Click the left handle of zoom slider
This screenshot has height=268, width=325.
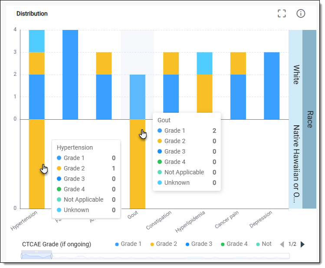coord(22,256)
